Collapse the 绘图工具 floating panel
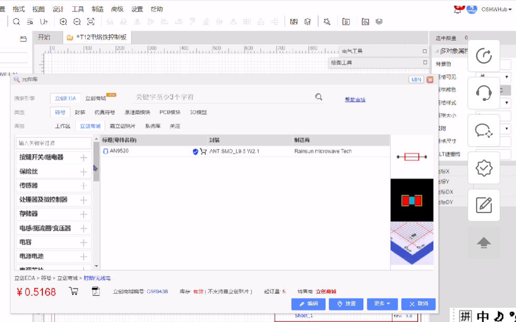Screen dimensions: 516x322 (x=425, y=62)
